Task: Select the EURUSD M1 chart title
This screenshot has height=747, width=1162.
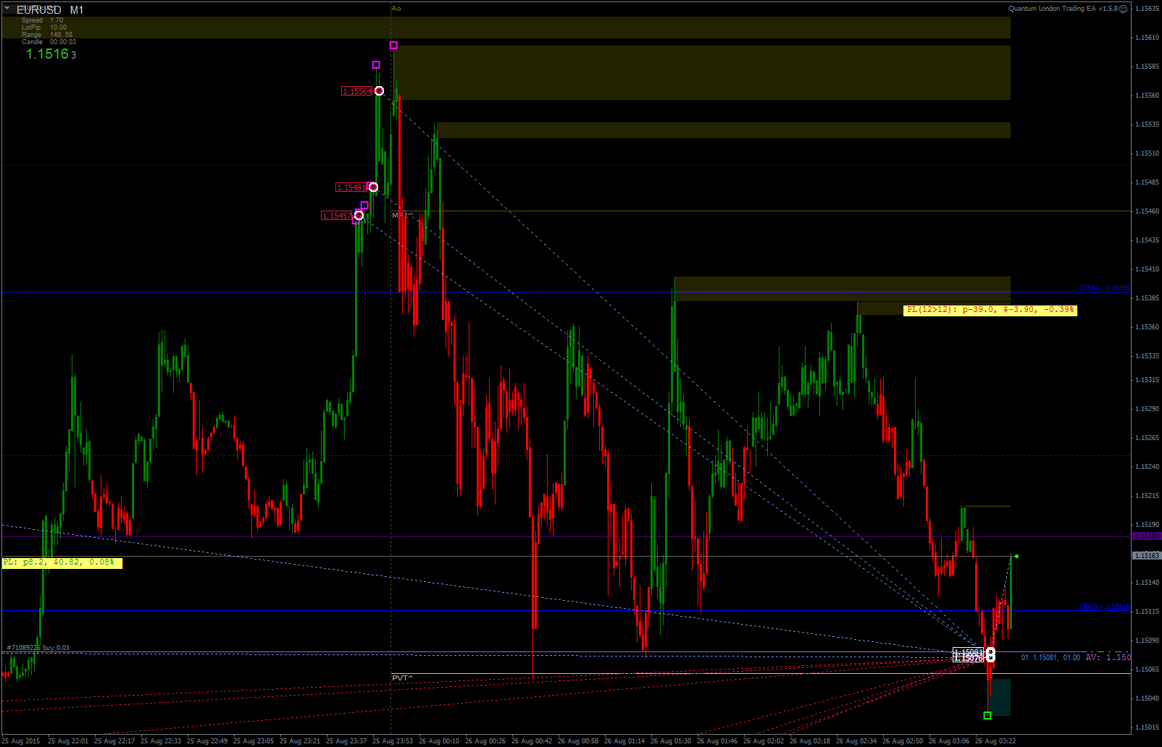Action: 50,10
